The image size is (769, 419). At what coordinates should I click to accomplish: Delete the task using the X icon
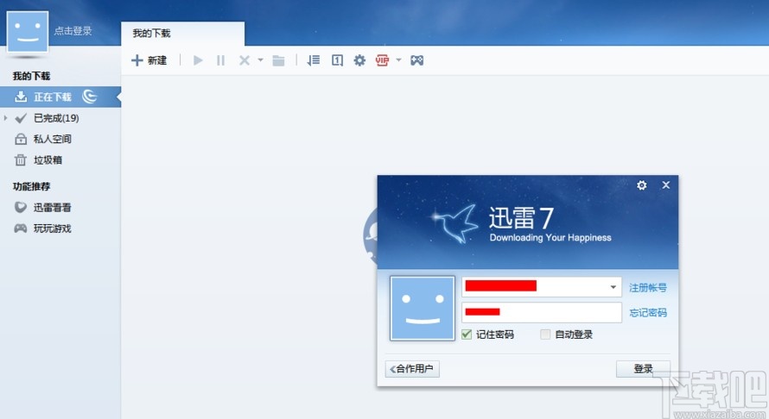[245, 60]
